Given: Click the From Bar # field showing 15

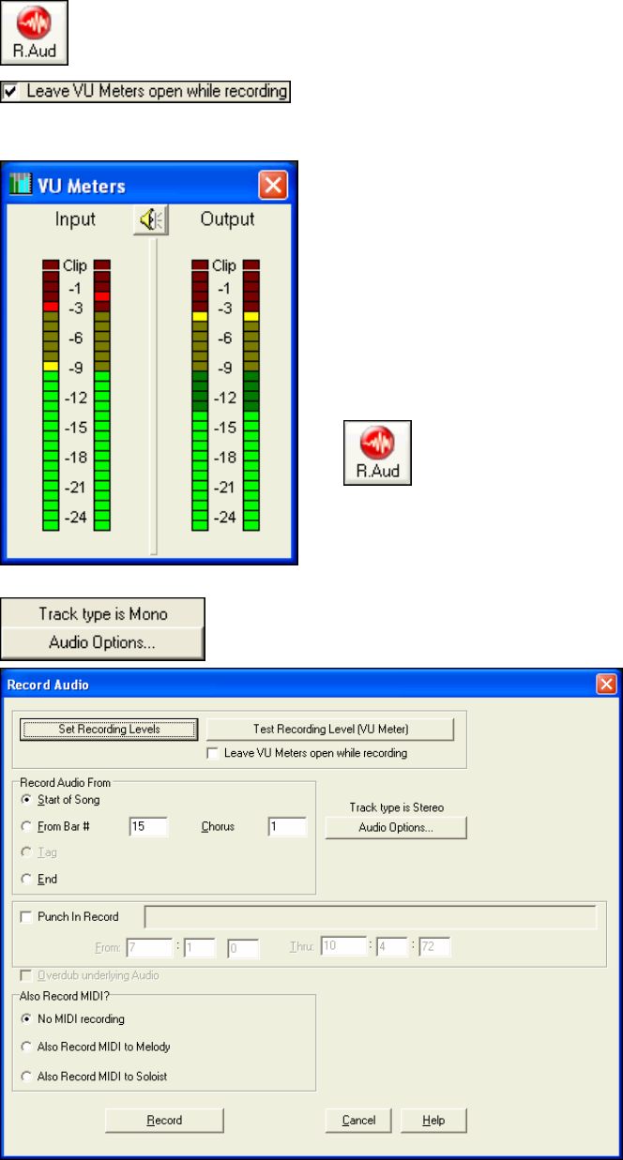Looking at the screenshot, I should pos(148,826).
